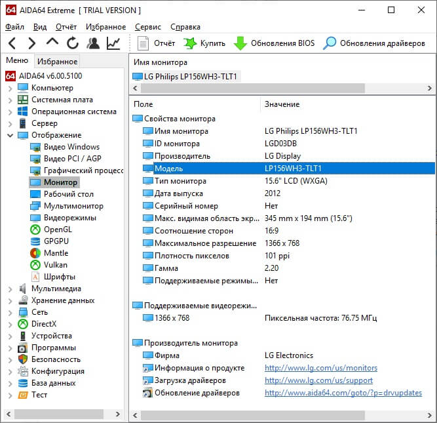
Task: Expand the Хранение данных tree node
Action: click(x=10, y=301)
